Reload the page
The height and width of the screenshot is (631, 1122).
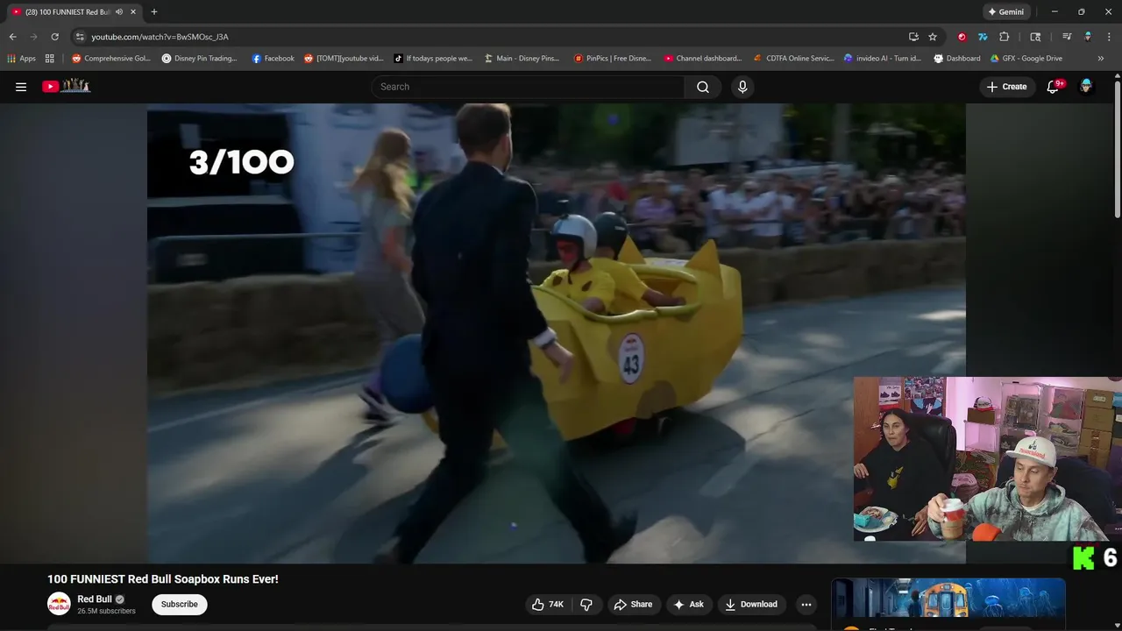pyautogui.click(x=54, y=37)
